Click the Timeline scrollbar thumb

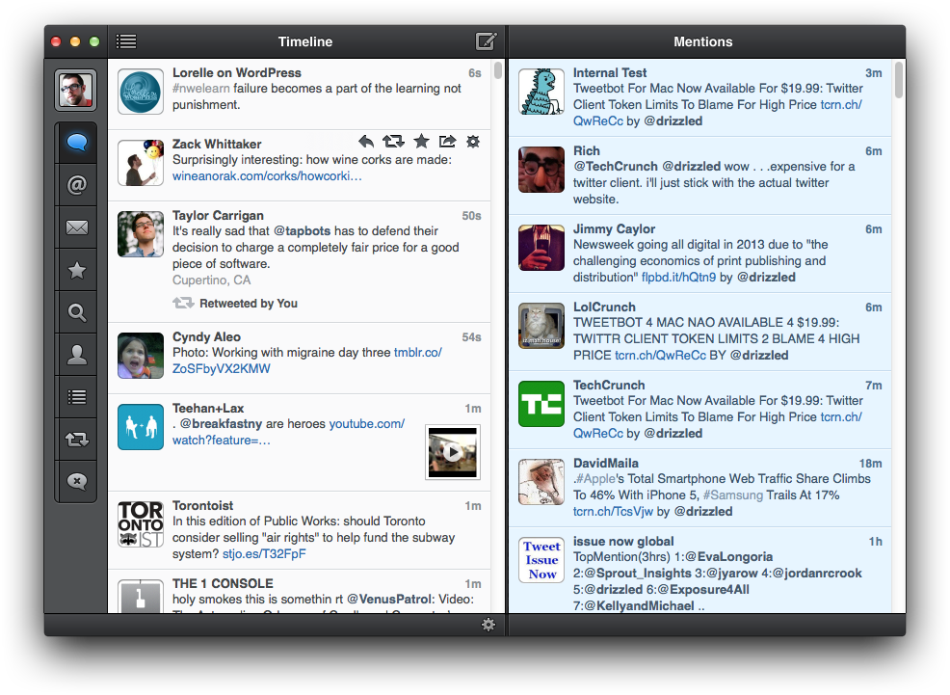(x=498, y=69)
